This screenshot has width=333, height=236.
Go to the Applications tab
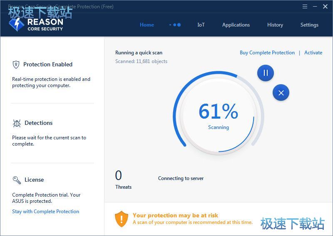coord(236,25)
